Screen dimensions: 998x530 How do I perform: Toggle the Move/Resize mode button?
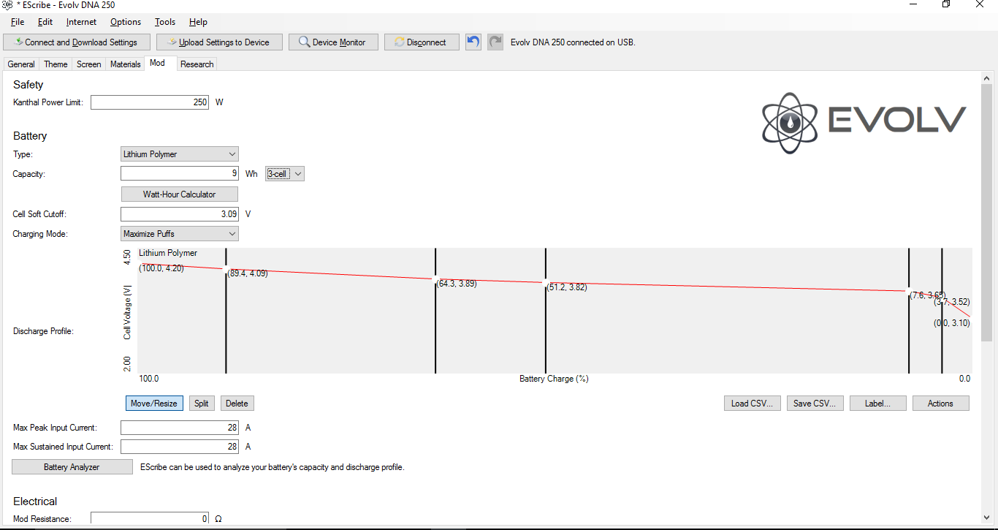coord(154,404)
